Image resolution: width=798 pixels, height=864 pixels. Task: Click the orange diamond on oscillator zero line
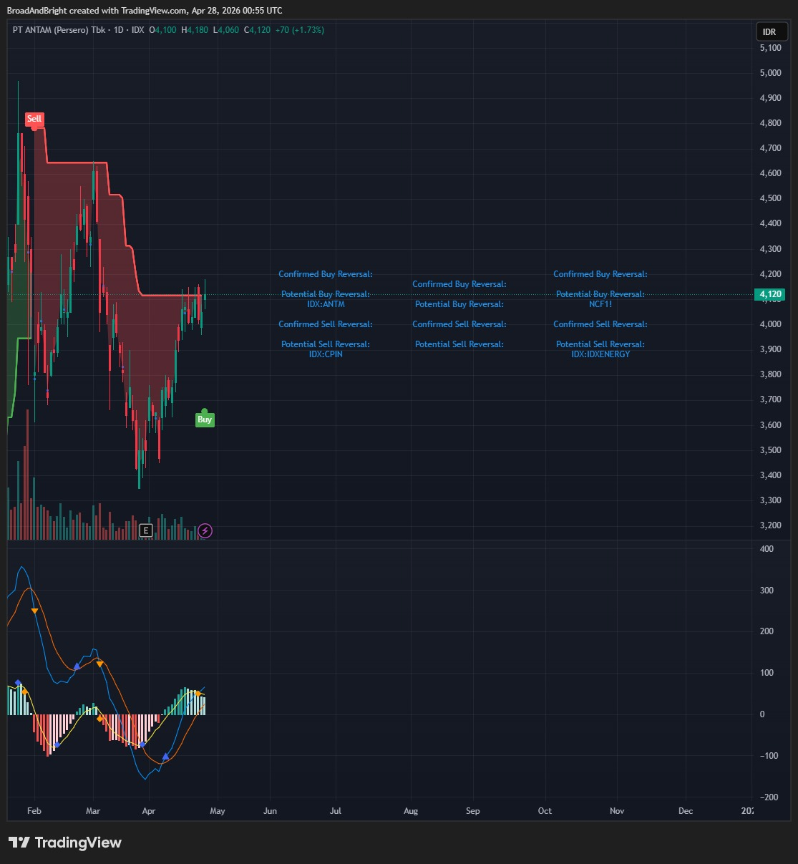click(100, 718)
